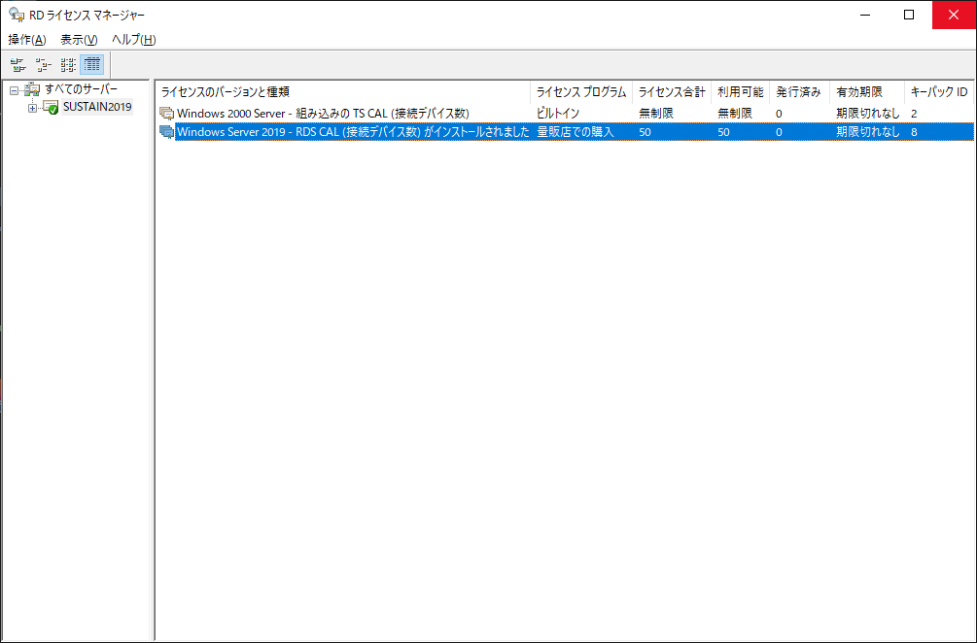This screenshot has height=643, width=977.
Task: Click the すべてのサーバー network icon
Action: tap(32, 89)
